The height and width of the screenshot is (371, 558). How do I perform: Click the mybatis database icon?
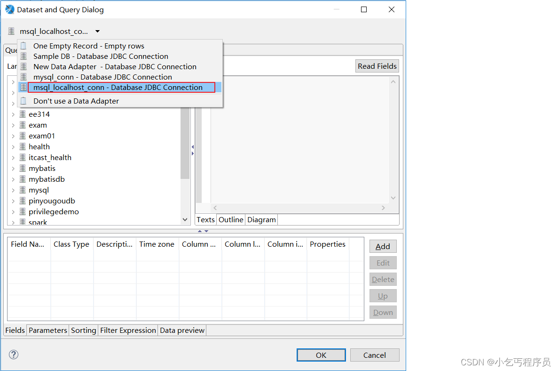point(23,168)
